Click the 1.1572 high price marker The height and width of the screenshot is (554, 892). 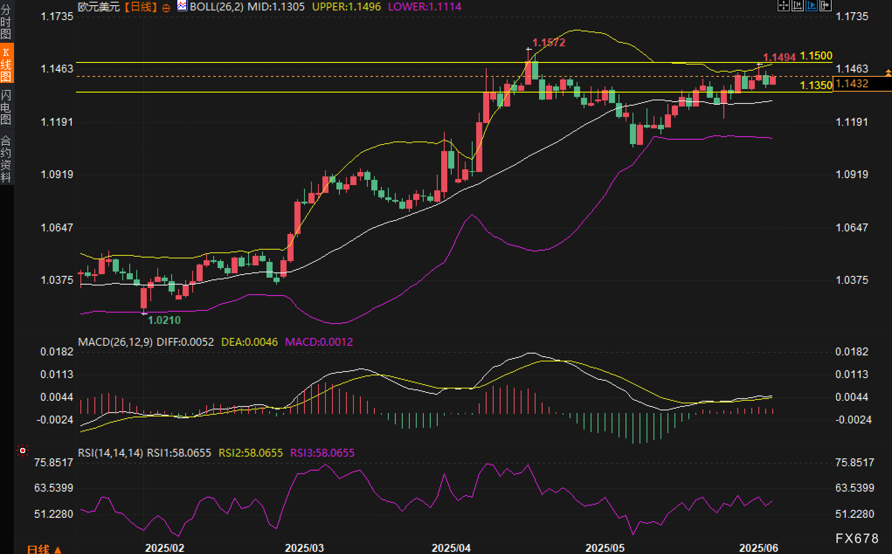tap(549, 42)
